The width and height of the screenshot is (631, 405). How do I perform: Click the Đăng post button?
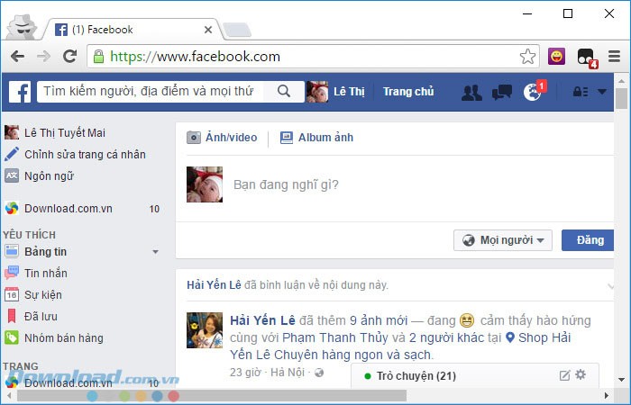pos(588,240)
